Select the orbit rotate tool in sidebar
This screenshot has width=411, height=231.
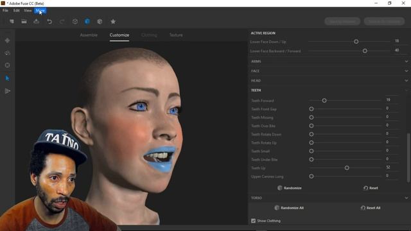(x=7, y=53)
